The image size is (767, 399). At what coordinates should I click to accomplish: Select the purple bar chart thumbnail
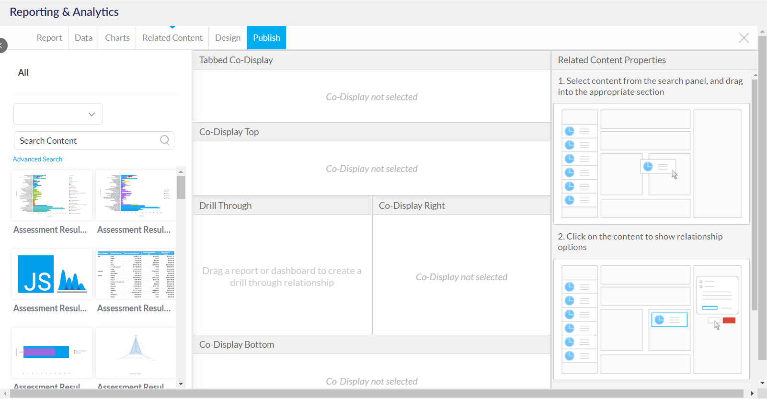52,353
